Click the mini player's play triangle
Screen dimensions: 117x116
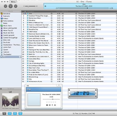[x=52, y=105]
